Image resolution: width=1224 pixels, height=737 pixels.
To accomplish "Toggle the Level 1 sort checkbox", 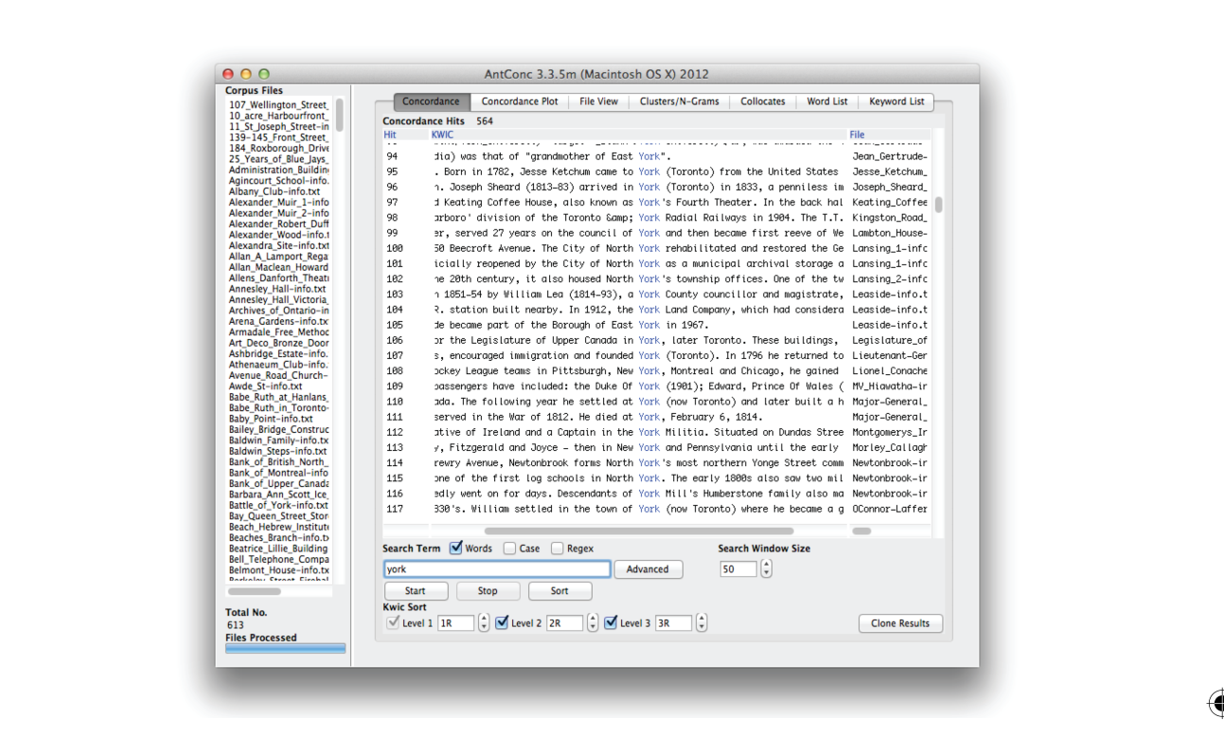I will [x=393, y=622].
